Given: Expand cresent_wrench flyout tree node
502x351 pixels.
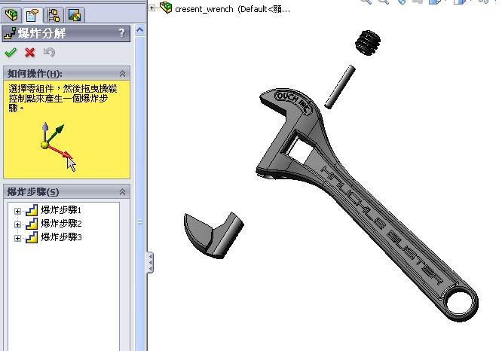Looking at the screenshot, I should (152, 8).
